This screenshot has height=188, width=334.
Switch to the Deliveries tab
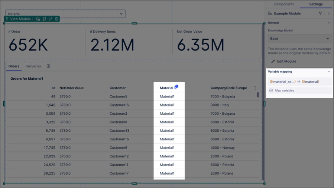coord(33,66)
